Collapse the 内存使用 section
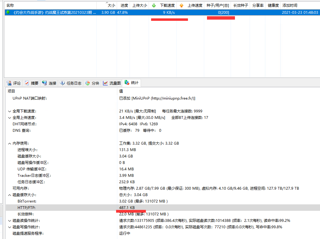The height and width of the screenshot is (239, 320). 10,143
